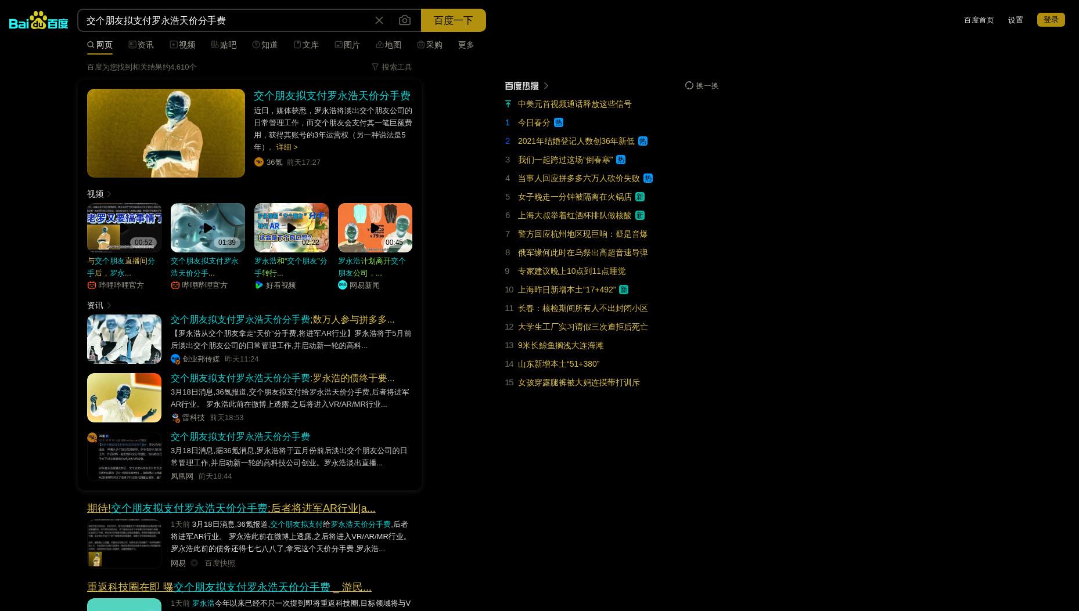This screenshot has height=611, width=1079.
Task: Click the 登录 button
Action: coord(1051,20)
